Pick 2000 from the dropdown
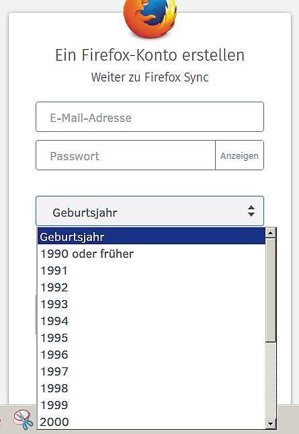The image size is (299, 434). [151, 422]
